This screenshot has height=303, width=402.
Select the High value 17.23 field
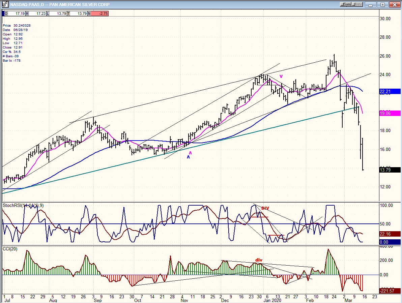(36, 13)
